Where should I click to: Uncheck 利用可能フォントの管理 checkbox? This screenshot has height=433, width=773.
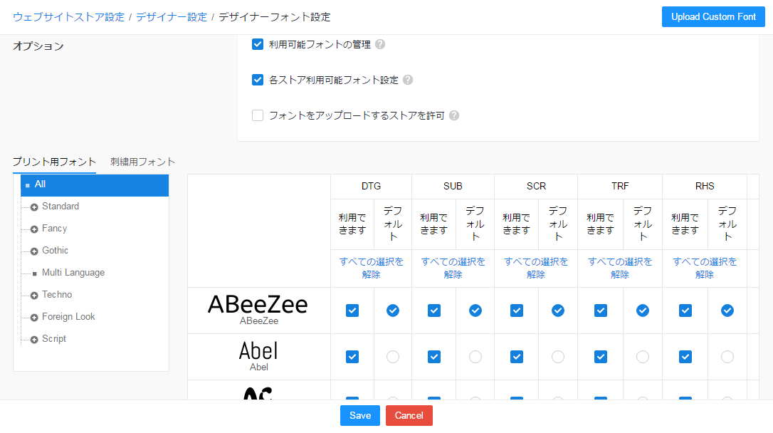[x=258, y=44]
